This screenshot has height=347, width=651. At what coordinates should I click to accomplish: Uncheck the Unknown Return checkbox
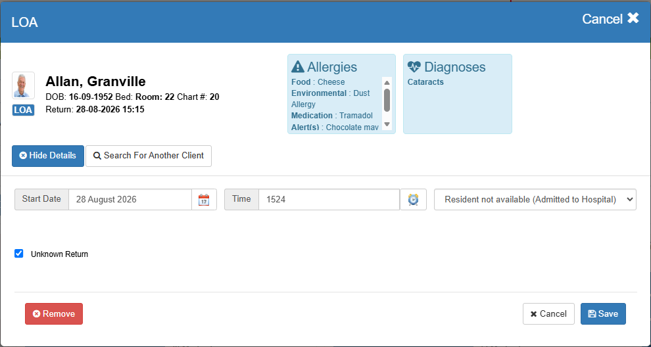point(18,254)
